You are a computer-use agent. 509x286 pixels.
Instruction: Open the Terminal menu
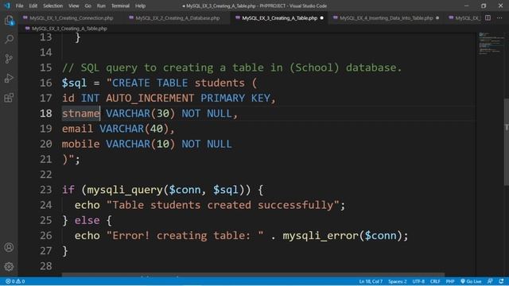120,6
